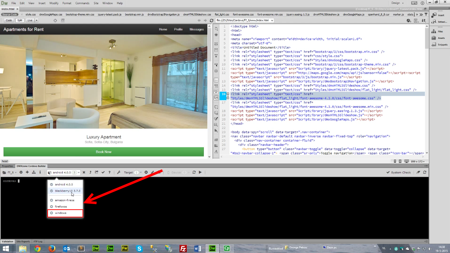Open the File menu
The width and height of the screenshot is (450, 253).
click(x=14, y=3)
